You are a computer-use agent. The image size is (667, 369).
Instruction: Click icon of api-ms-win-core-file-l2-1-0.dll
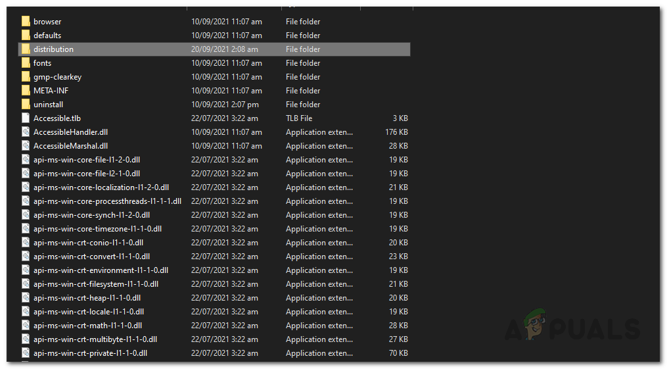pyautogui.click(x=26, y=174)
